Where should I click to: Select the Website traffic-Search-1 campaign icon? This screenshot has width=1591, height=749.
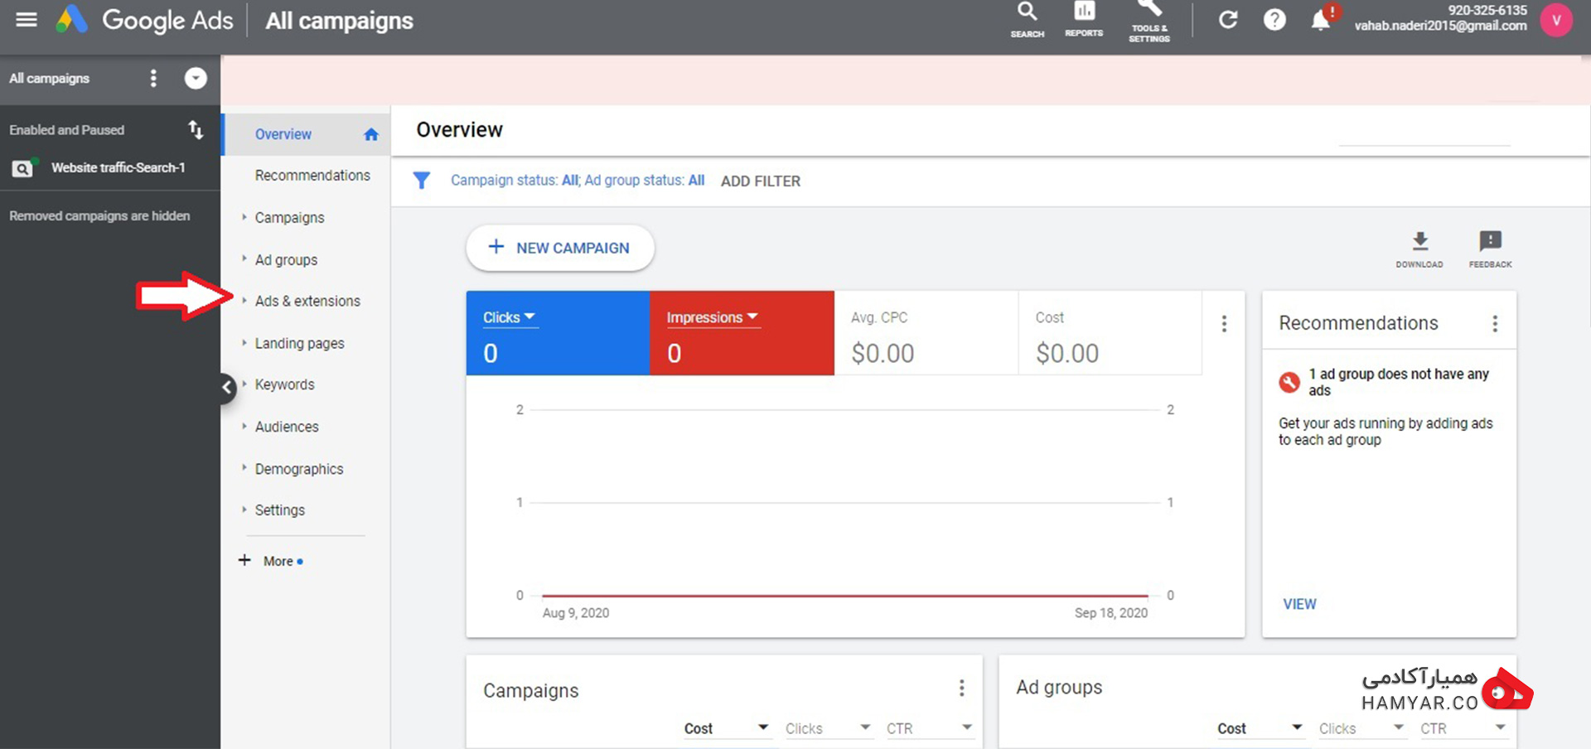coord(23,168)
